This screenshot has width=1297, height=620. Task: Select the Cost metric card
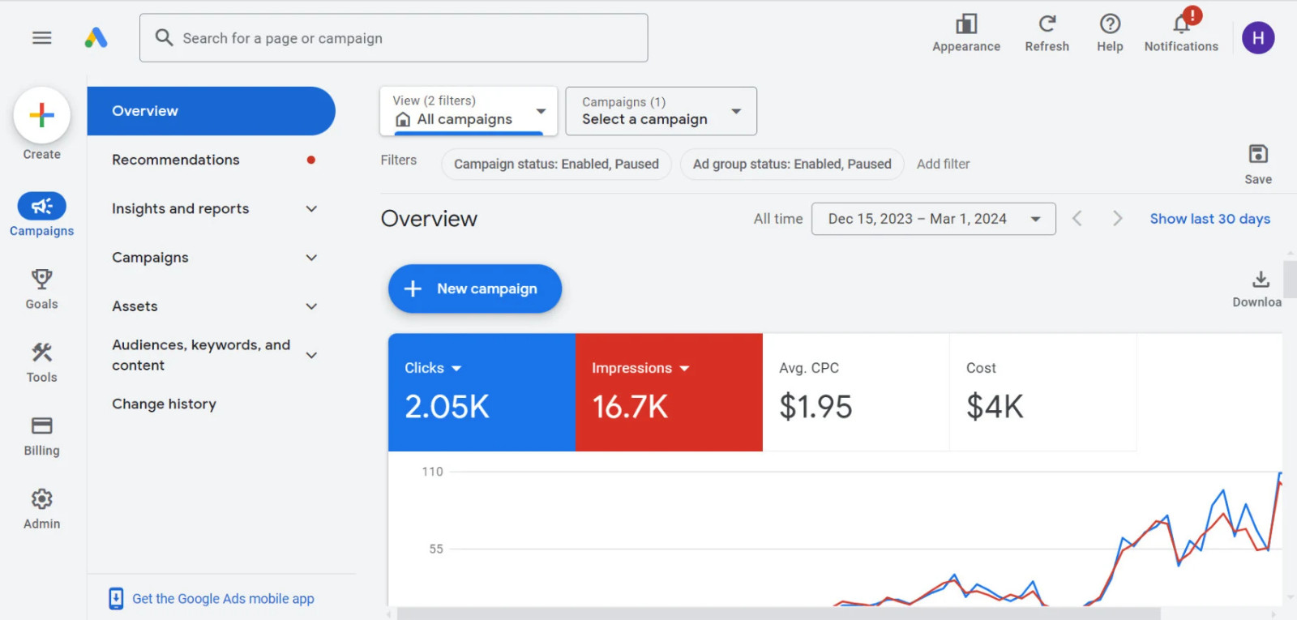point(1043,392)
